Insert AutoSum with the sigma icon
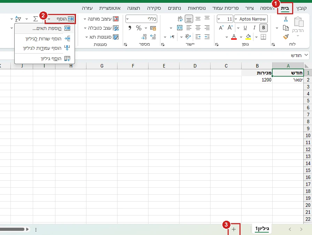 point(36,19)
